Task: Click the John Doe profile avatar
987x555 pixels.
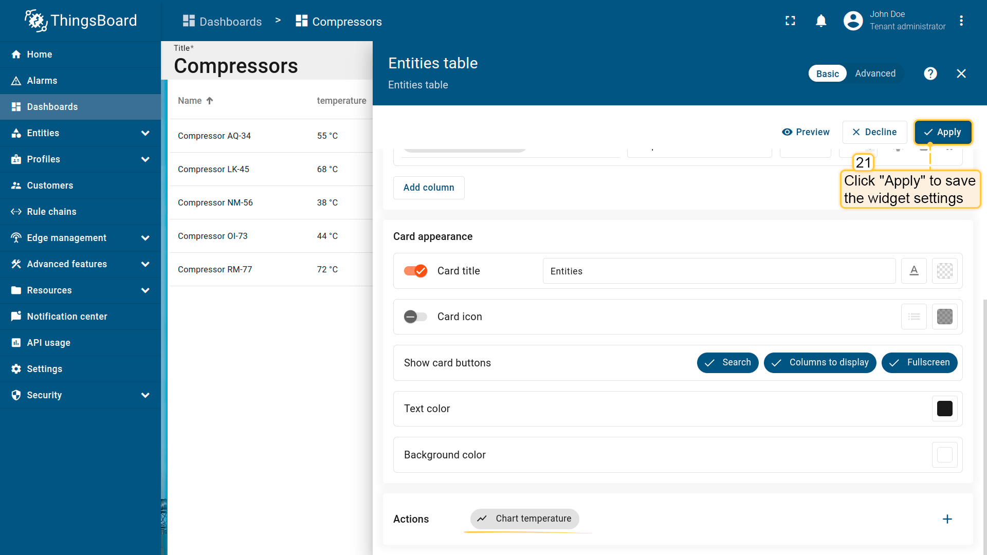Action: click(853, 21)
